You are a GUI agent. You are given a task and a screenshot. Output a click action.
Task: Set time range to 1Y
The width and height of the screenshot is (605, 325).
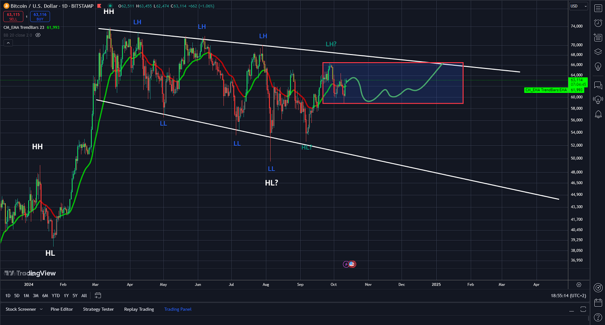(66, 295)
